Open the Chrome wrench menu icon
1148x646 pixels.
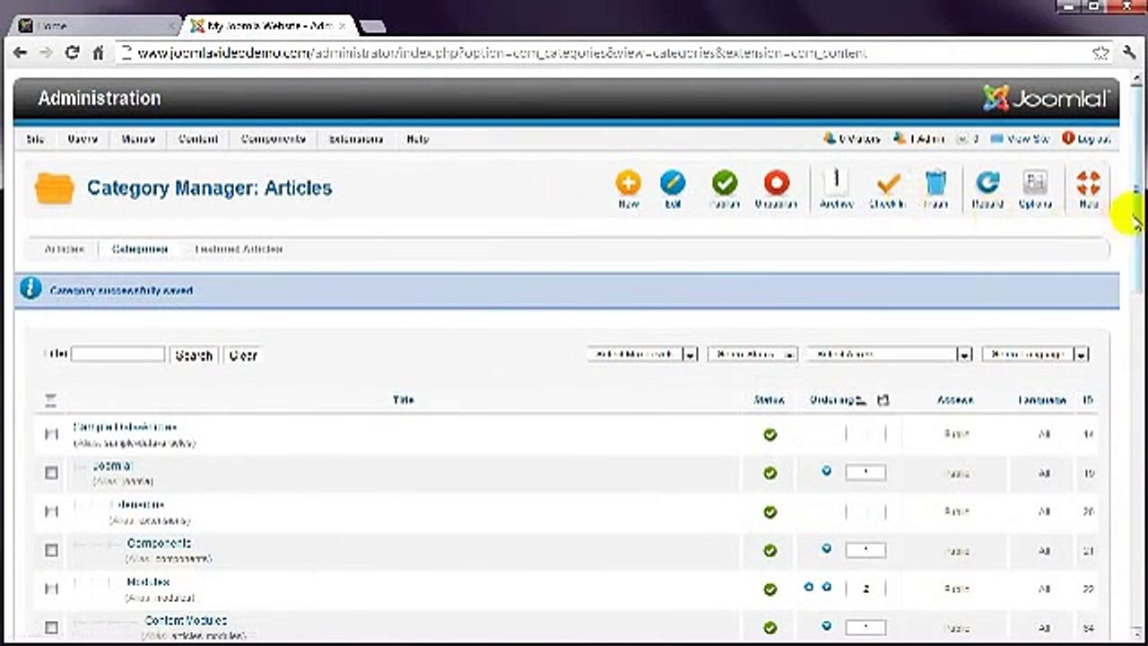[x=1129, y=53]
